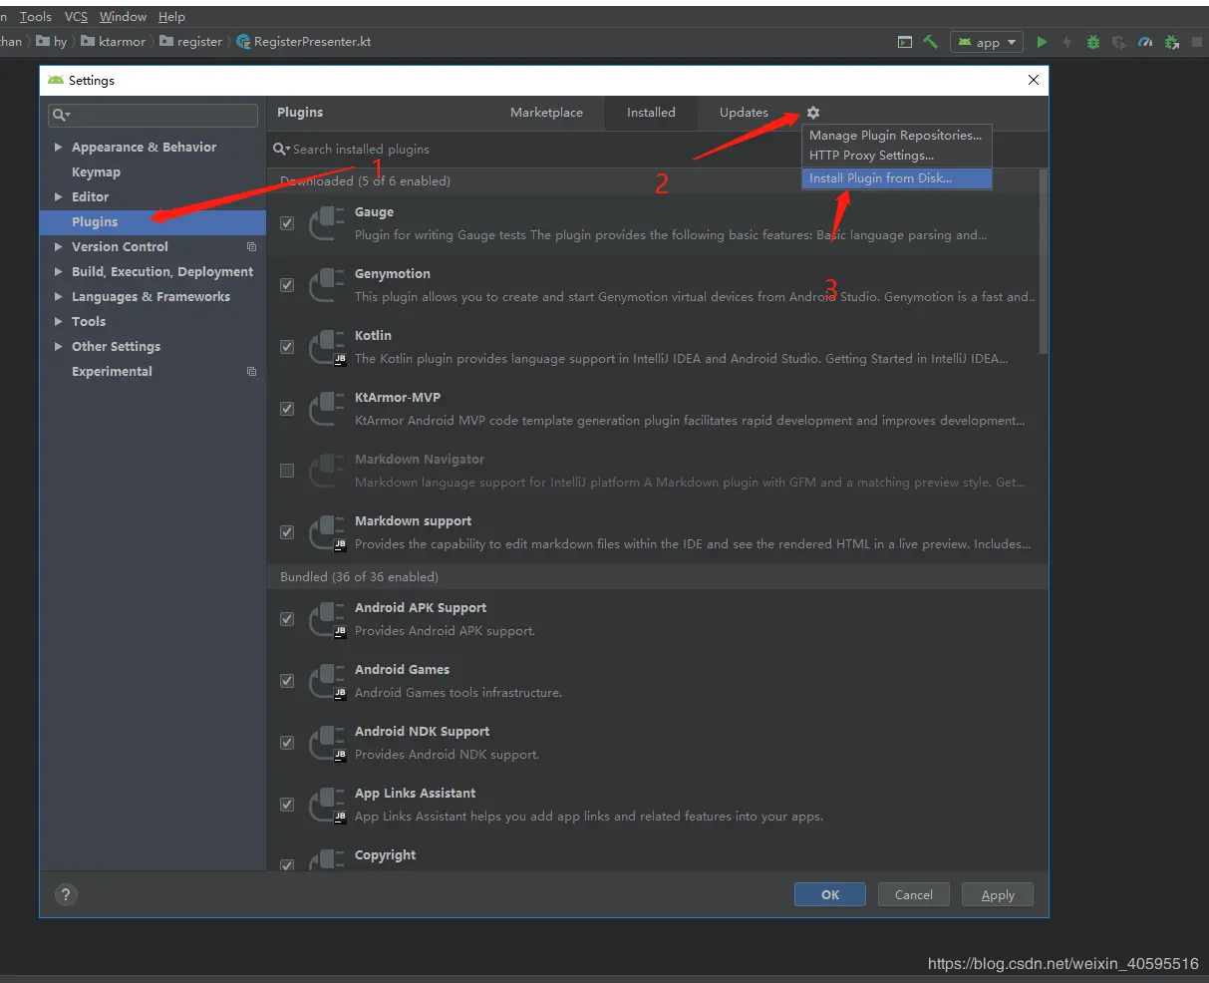
Task: Click the Android APK Support plugin icon
Action: coord(327,619)
